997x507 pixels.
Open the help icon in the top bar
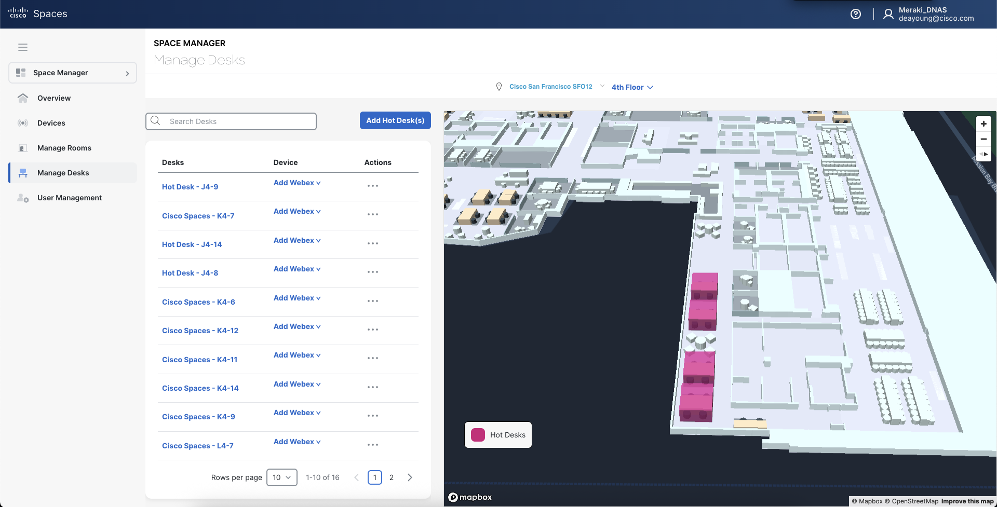pos(855,13)
